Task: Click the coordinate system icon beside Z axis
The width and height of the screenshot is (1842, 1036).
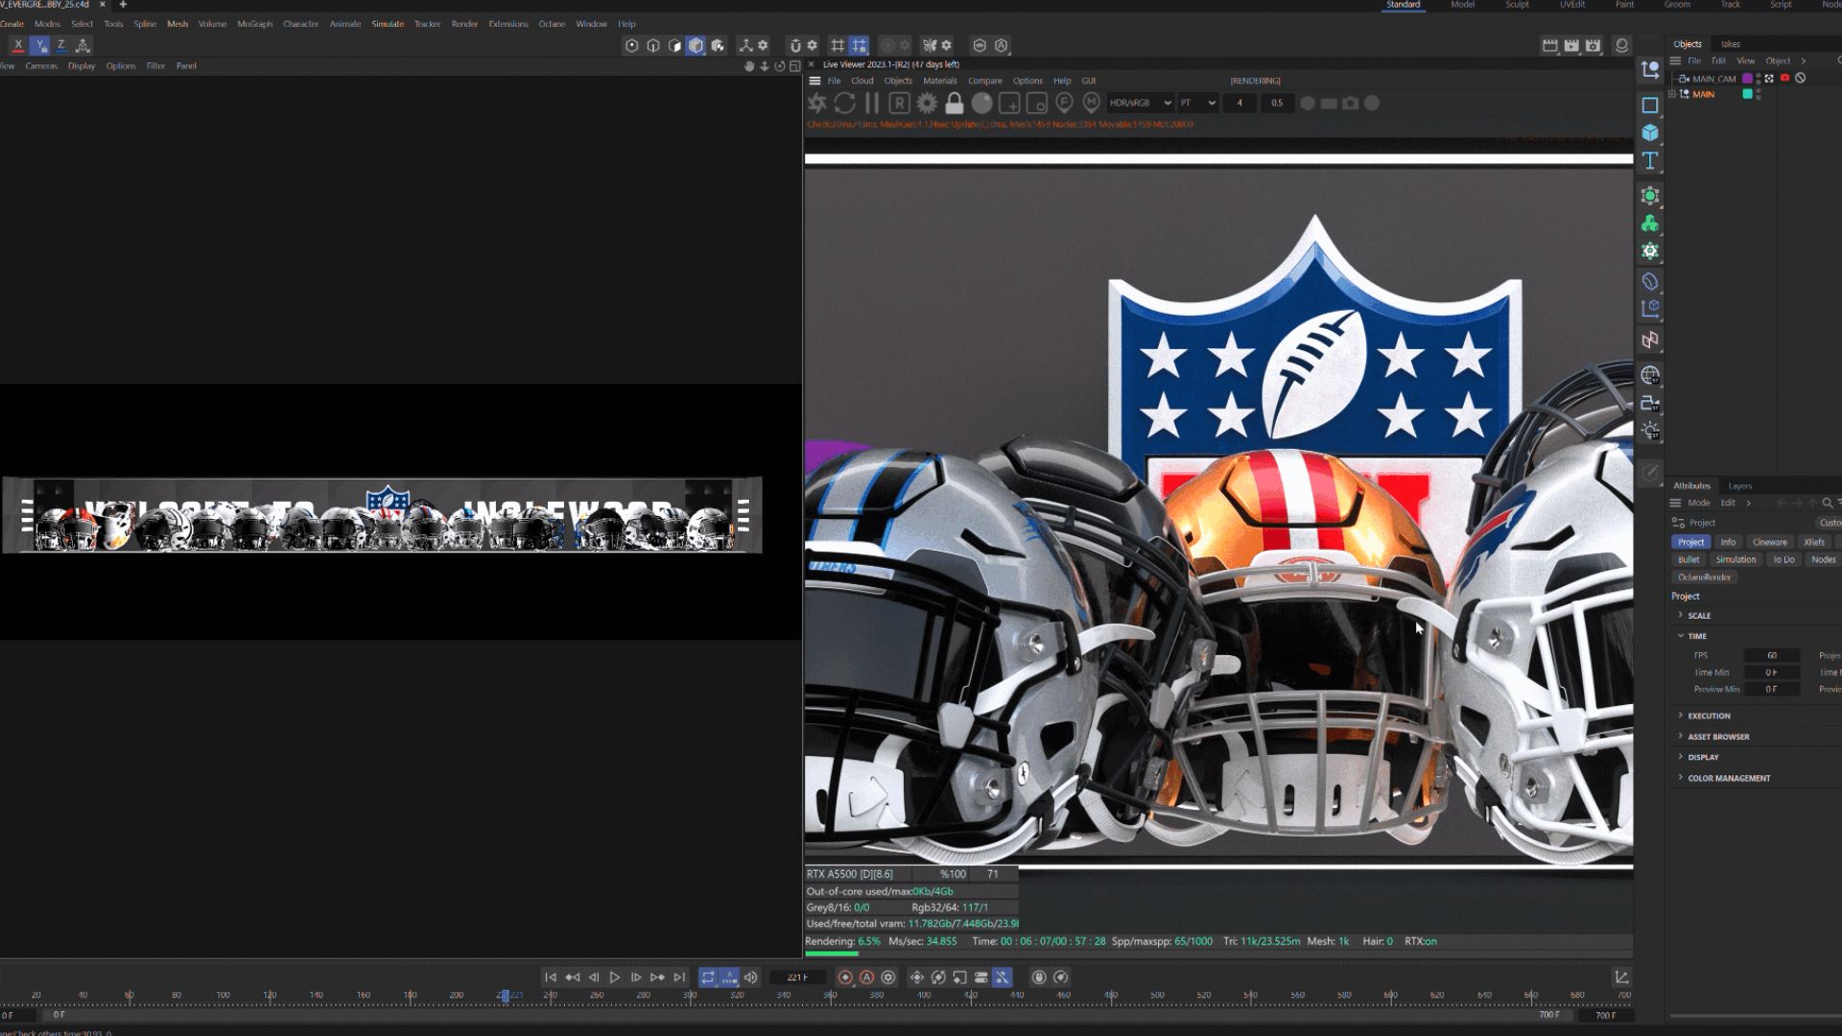Action: click(83, 45)
